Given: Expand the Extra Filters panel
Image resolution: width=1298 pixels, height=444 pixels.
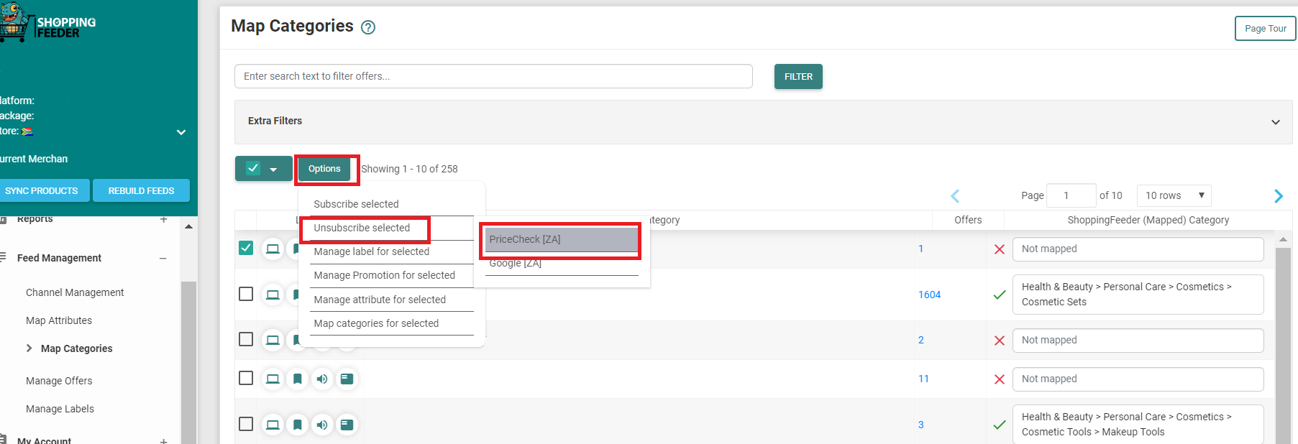Looking at the screenshot, I should click(x=763, y=121).
